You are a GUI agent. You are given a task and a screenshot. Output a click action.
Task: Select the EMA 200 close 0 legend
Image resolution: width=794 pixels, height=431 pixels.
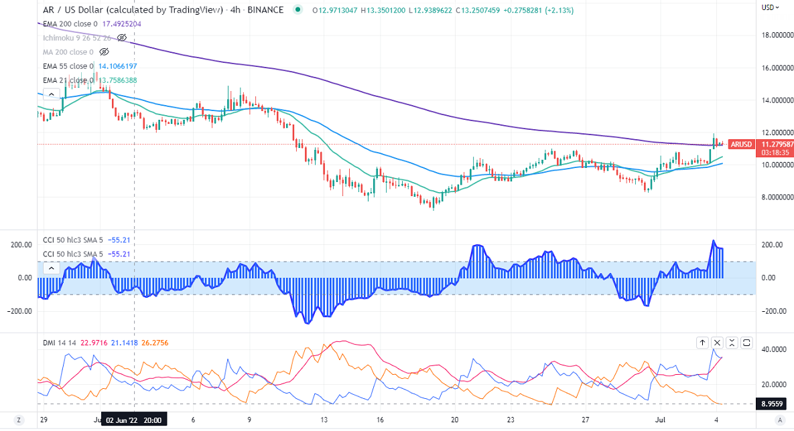tap(70, 24)
